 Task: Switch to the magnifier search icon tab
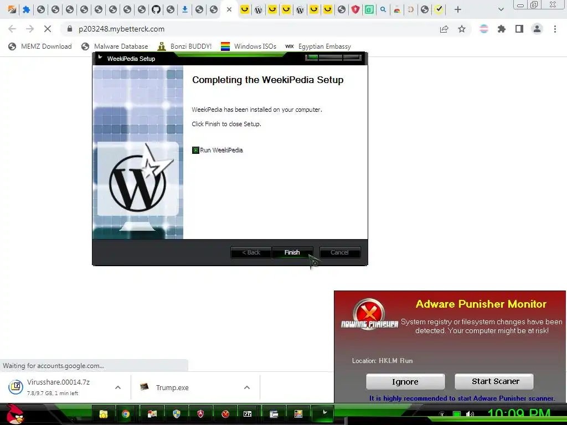click(383, 9)
